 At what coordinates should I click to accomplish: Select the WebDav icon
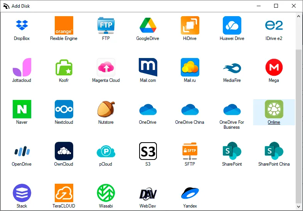coord(148,193)
